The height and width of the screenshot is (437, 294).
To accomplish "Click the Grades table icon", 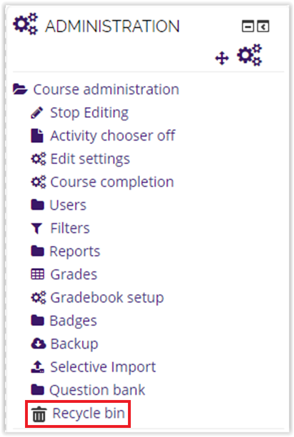I will 38,274.
